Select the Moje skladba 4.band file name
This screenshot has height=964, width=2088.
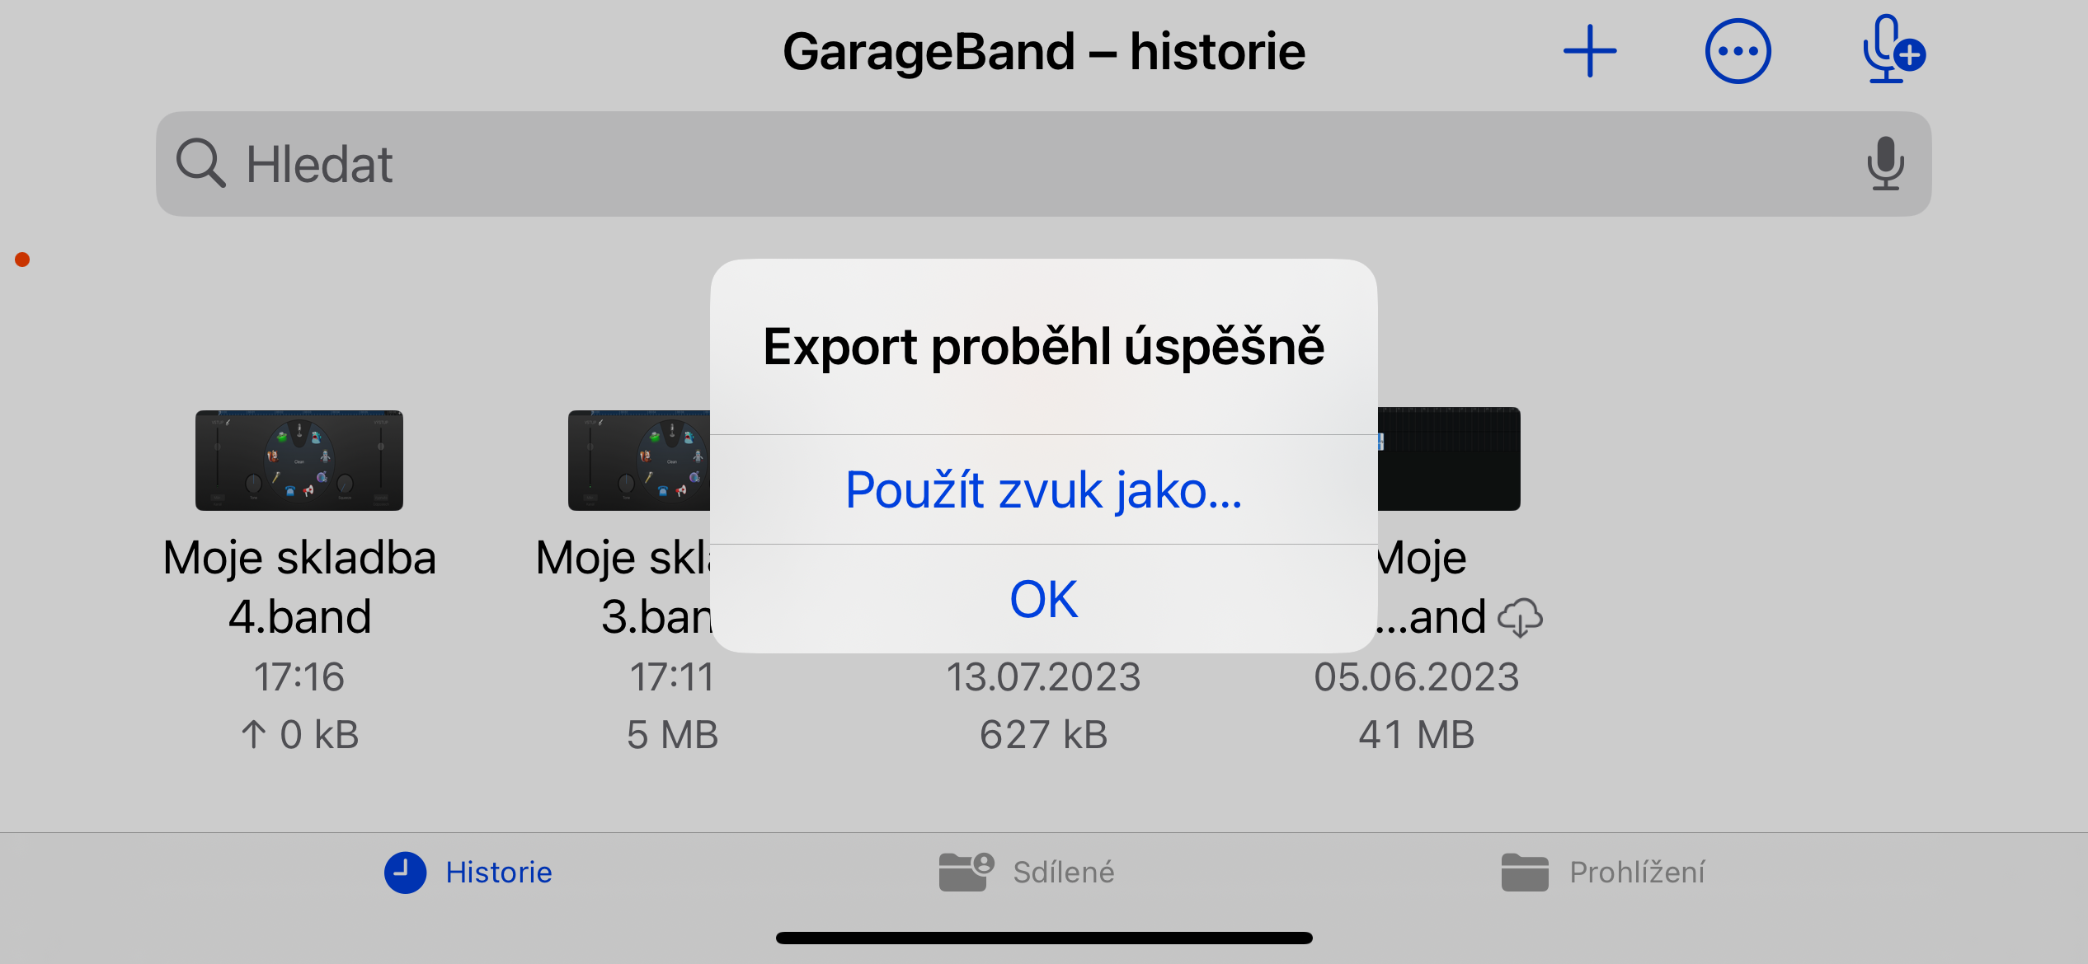pos(299,587)
